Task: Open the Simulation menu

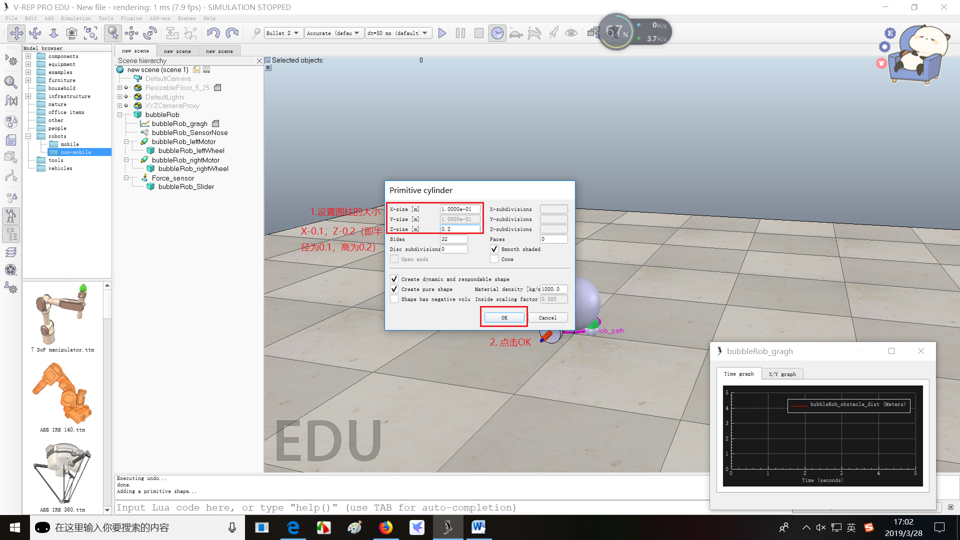Action: (75, 18)
